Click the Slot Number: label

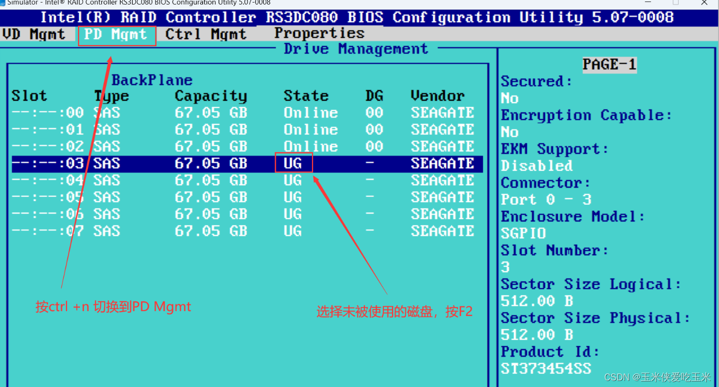(x=554, y=251)
